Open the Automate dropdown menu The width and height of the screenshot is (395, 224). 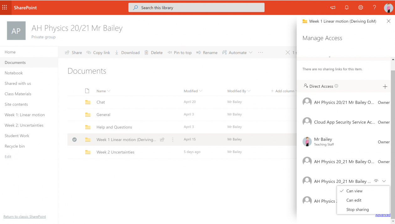click(237, 53)
